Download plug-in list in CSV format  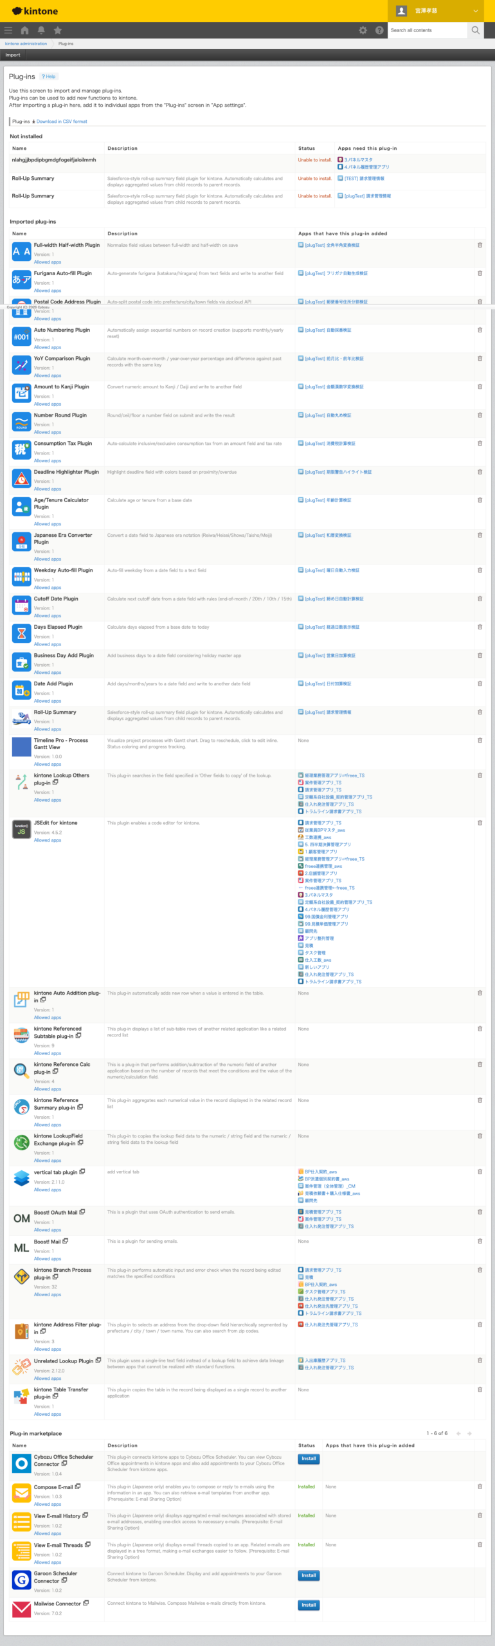click(x=61, y=122)
